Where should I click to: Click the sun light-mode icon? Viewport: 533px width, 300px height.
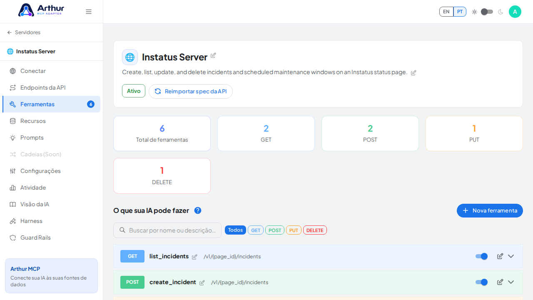click(474, 12)
